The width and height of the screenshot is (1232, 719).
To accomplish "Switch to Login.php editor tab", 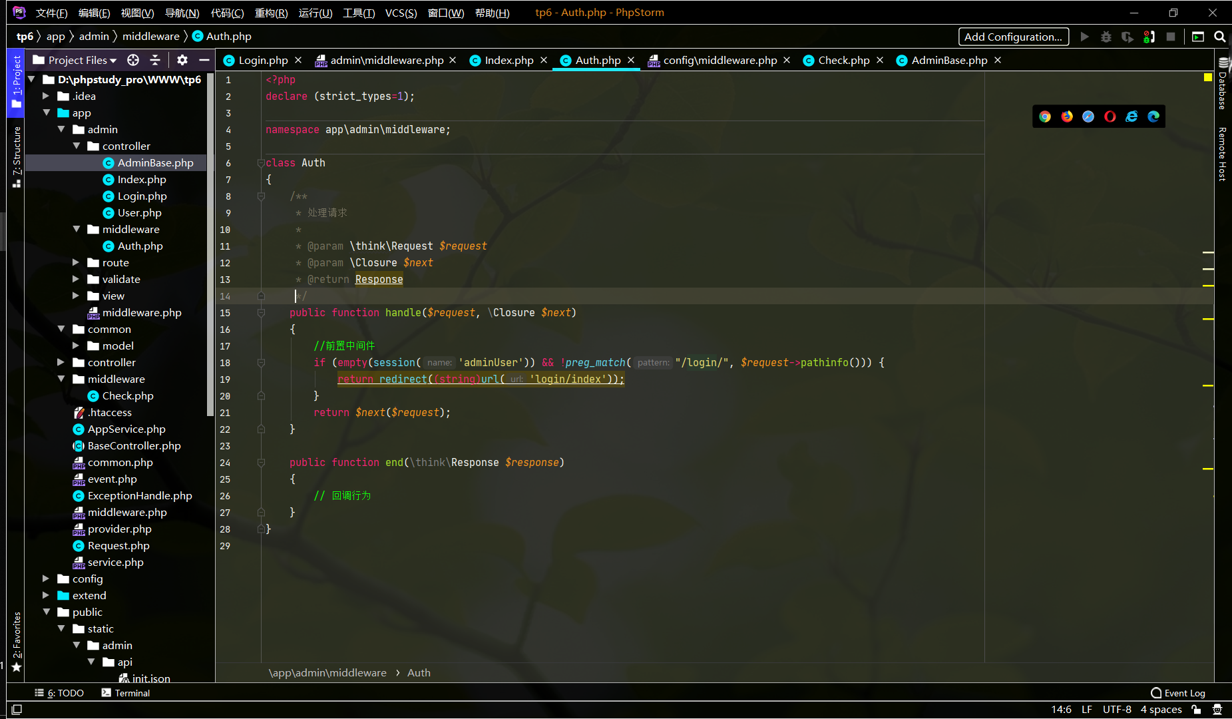I will [x=262, y=60].
